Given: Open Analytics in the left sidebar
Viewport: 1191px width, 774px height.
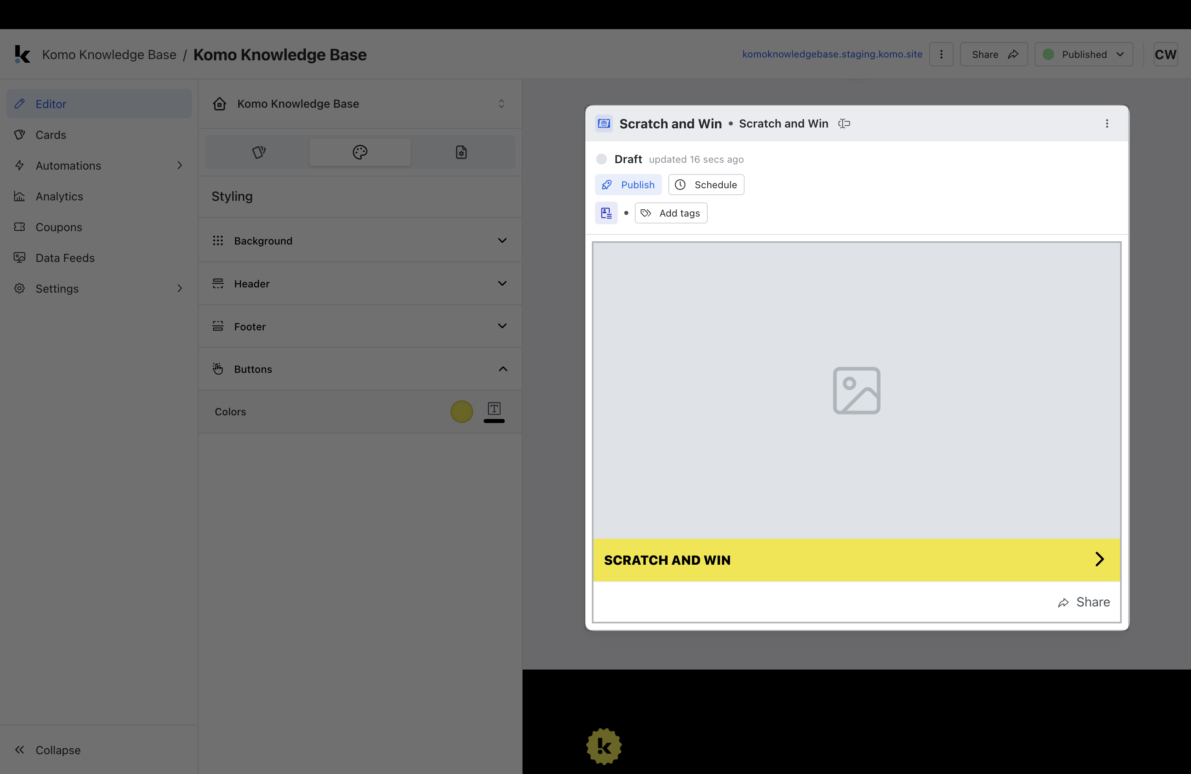Looking at the screenshot, I should tap(59, 196).
